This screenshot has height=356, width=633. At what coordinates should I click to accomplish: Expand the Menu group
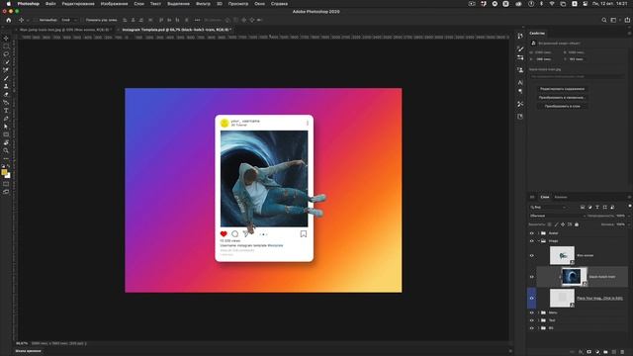point(538,312)
